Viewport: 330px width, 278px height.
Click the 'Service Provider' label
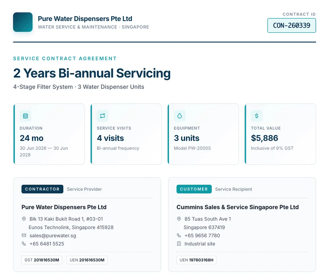[84, 189]
